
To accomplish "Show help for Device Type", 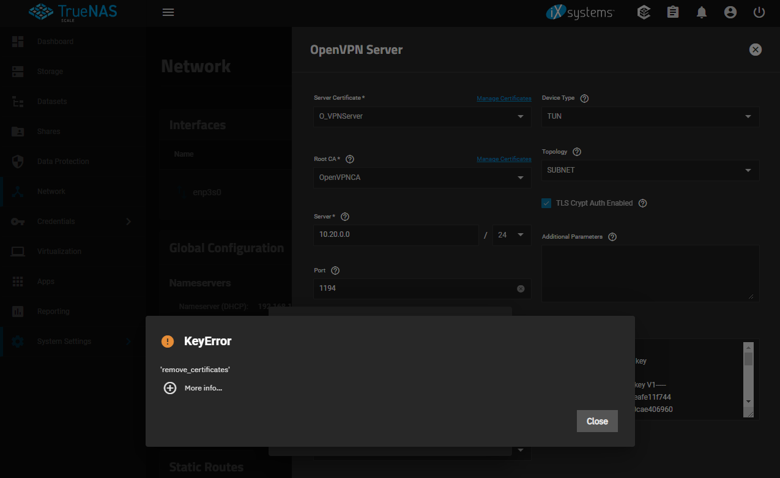I will coord(584,99).
